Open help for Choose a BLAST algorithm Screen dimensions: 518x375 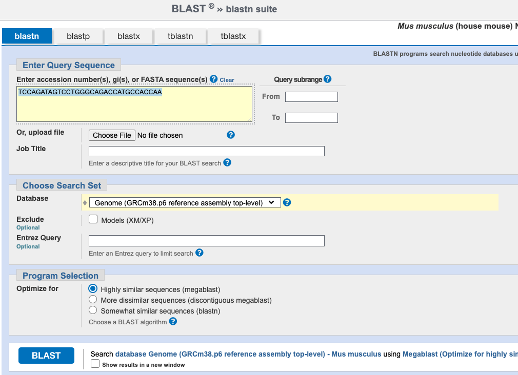click(173, 321)
